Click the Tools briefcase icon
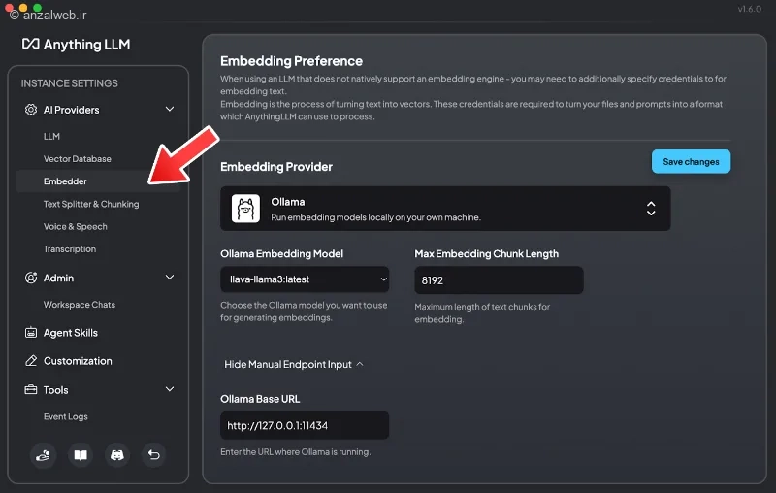 click(x=31, y=389)
